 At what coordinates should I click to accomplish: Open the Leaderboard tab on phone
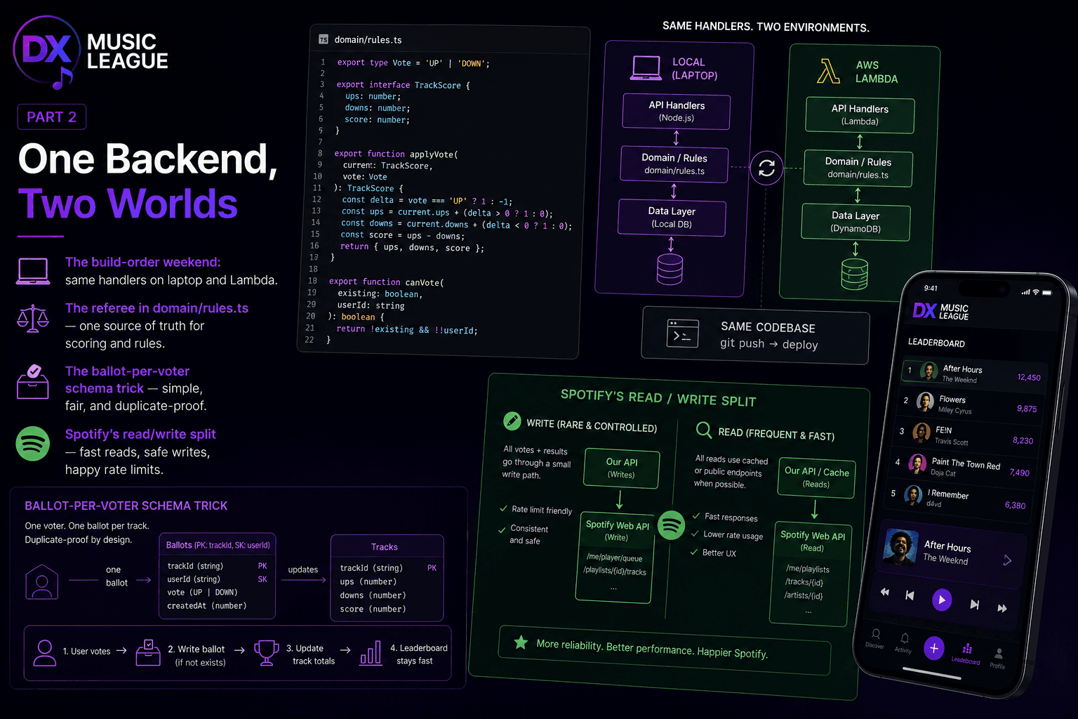pos(966,653)
